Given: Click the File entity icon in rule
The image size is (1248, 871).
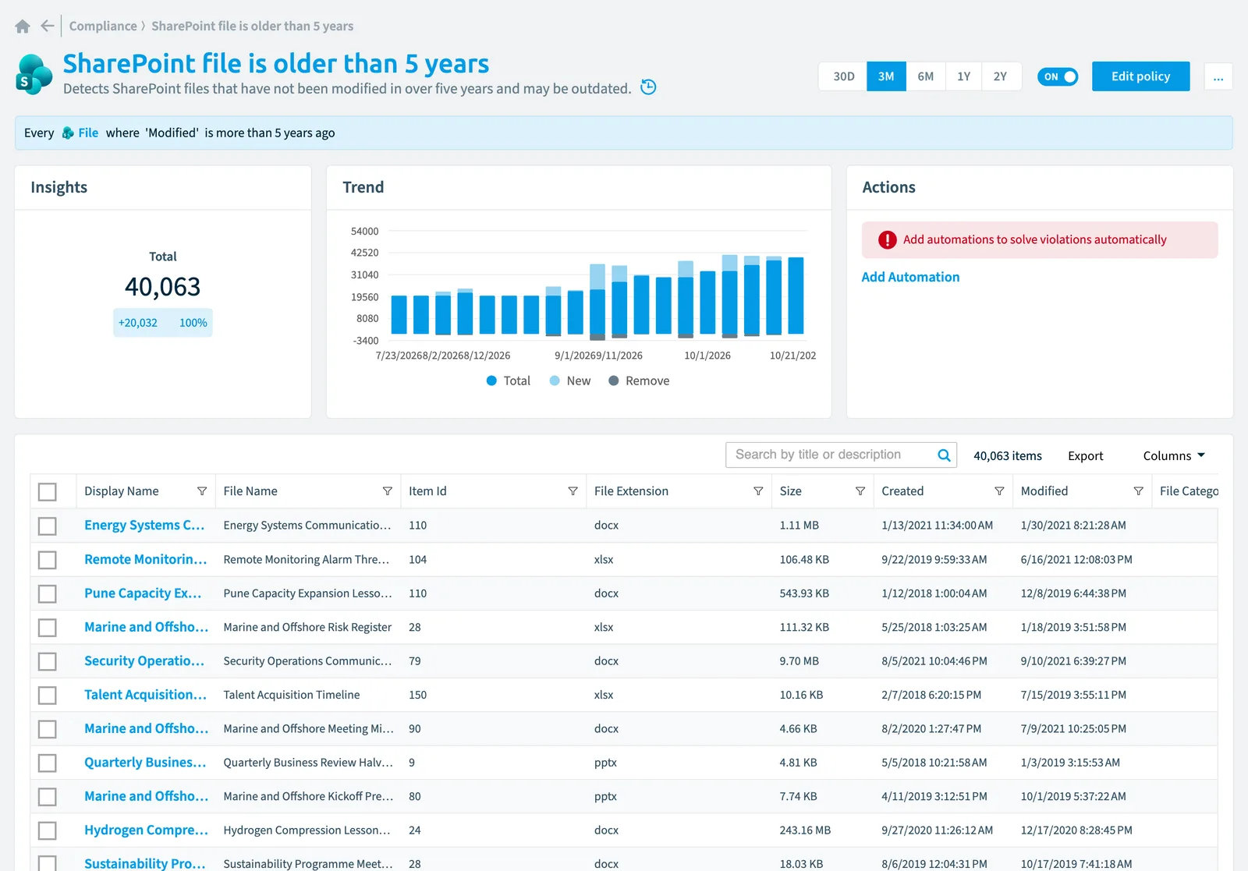Looking at the screenshot, I should 68,133.
